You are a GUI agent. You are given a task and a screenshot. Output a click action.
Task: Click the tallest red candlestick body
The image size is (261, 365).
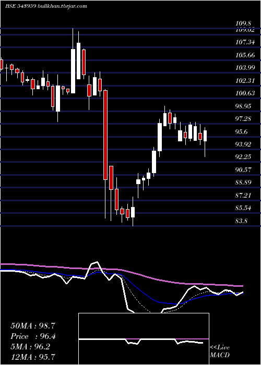(x=105, y=135)
